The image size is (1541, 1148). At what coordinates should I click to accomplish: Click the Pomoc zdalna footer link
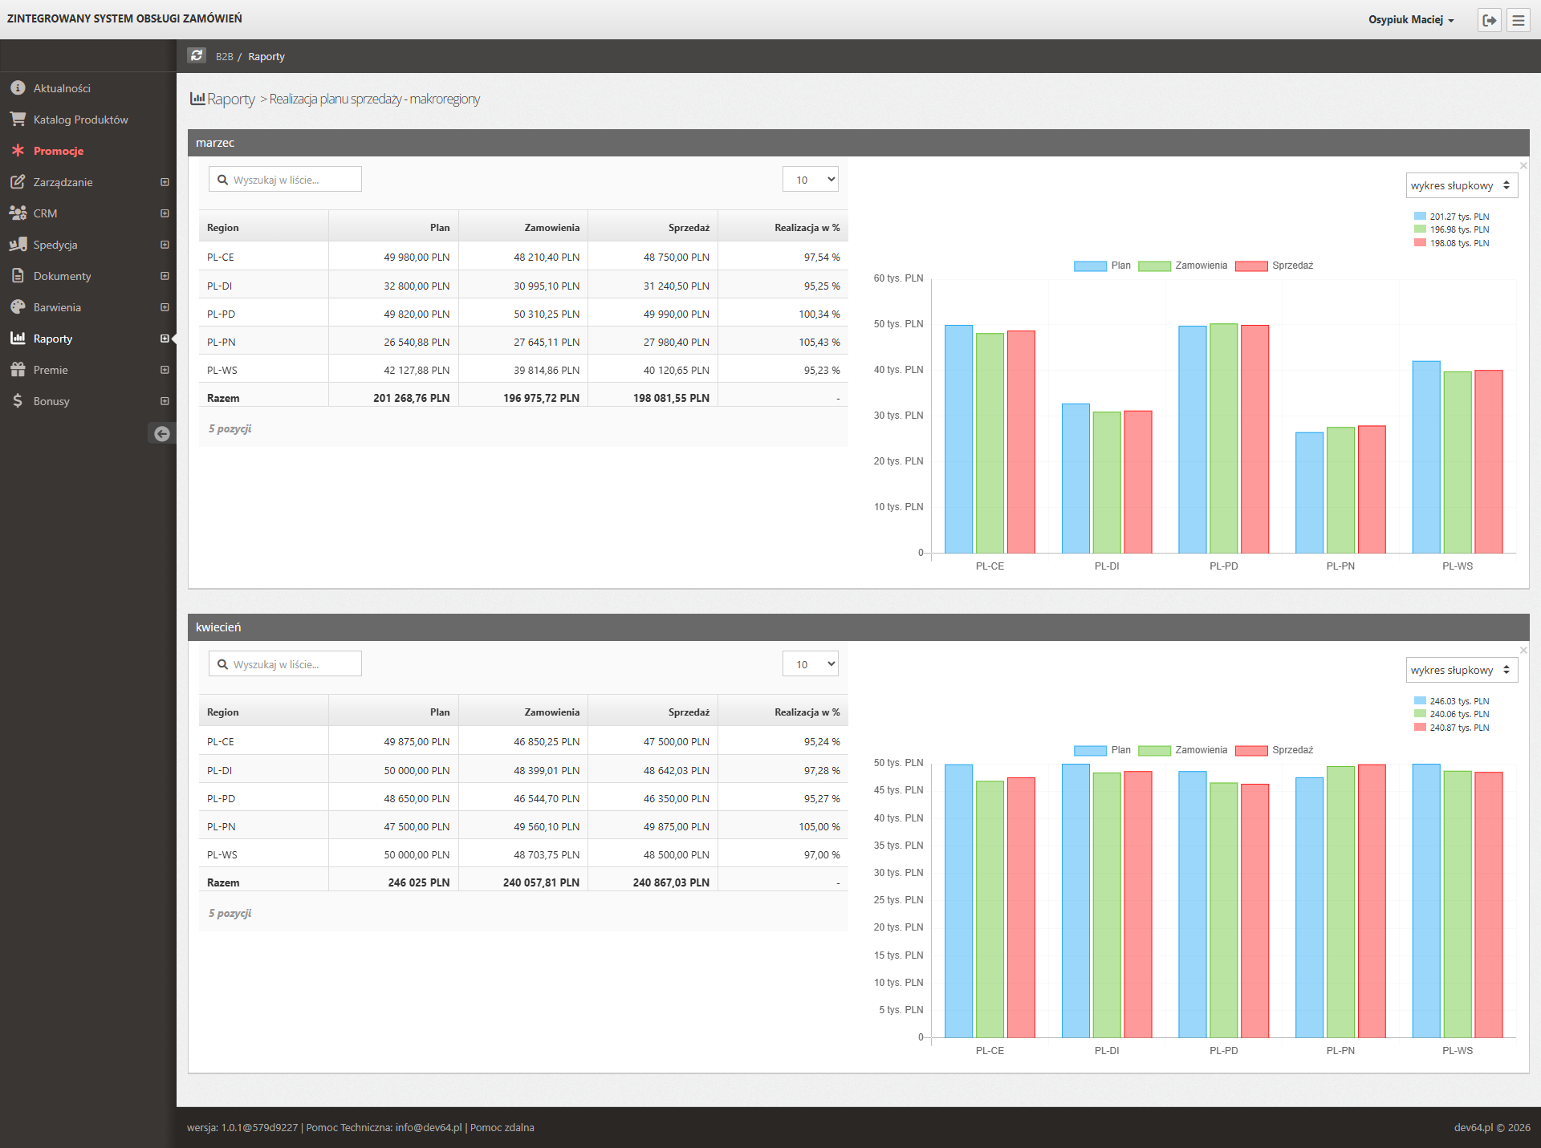click(x=502, y=1127)
